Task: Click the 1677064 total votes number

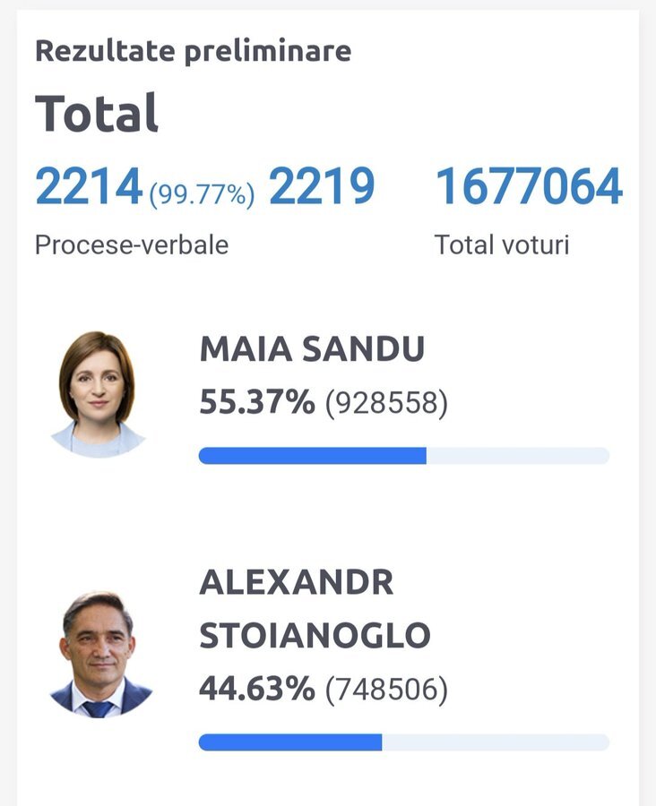Action: (x=529, y=187)
